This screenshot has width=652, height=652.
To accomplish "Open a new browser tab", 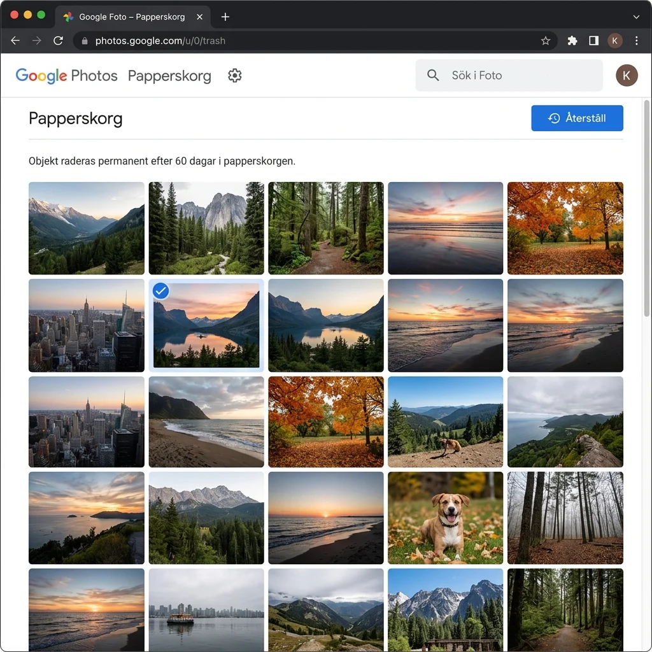I will [x=225, y=17].
